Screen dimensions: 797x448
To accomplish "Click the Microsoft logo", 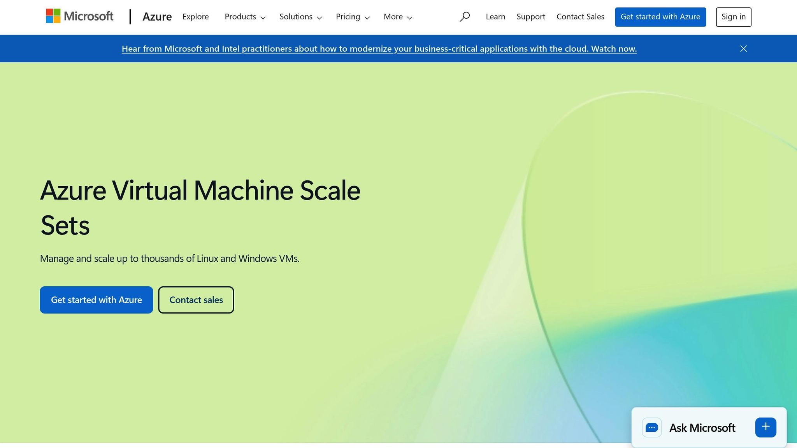I will (79, 16).
